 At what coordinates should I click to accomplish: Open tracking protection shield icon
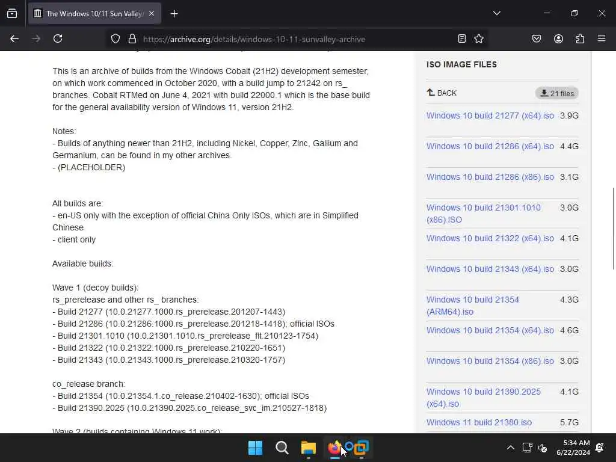[x=115, y=39]
